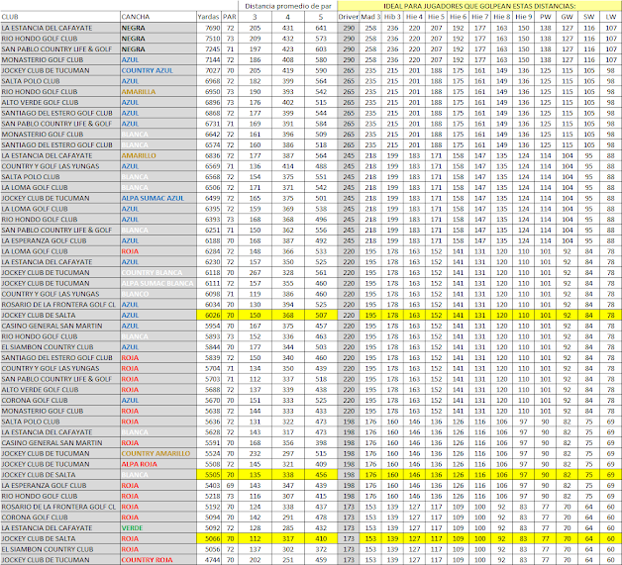Image resolution: width=622 pixels, height=565 pixels.
Task: Click the par 5 average 372
Action: (x=321, y=549)
